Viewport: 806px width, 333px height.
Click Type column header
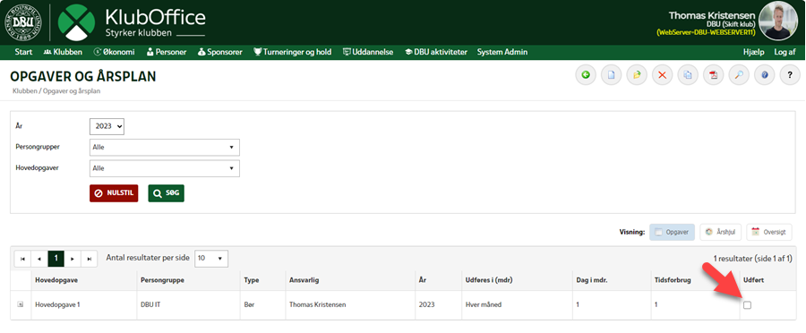pyautogui.click(x=252, y=280)
